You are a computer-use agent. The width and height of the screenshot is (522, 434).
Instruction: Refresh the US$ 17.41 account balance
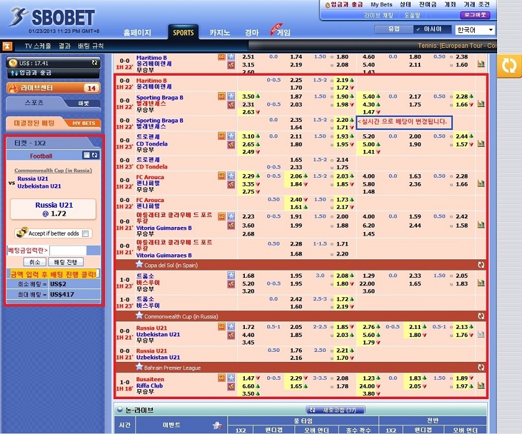(x=94, y=63)
